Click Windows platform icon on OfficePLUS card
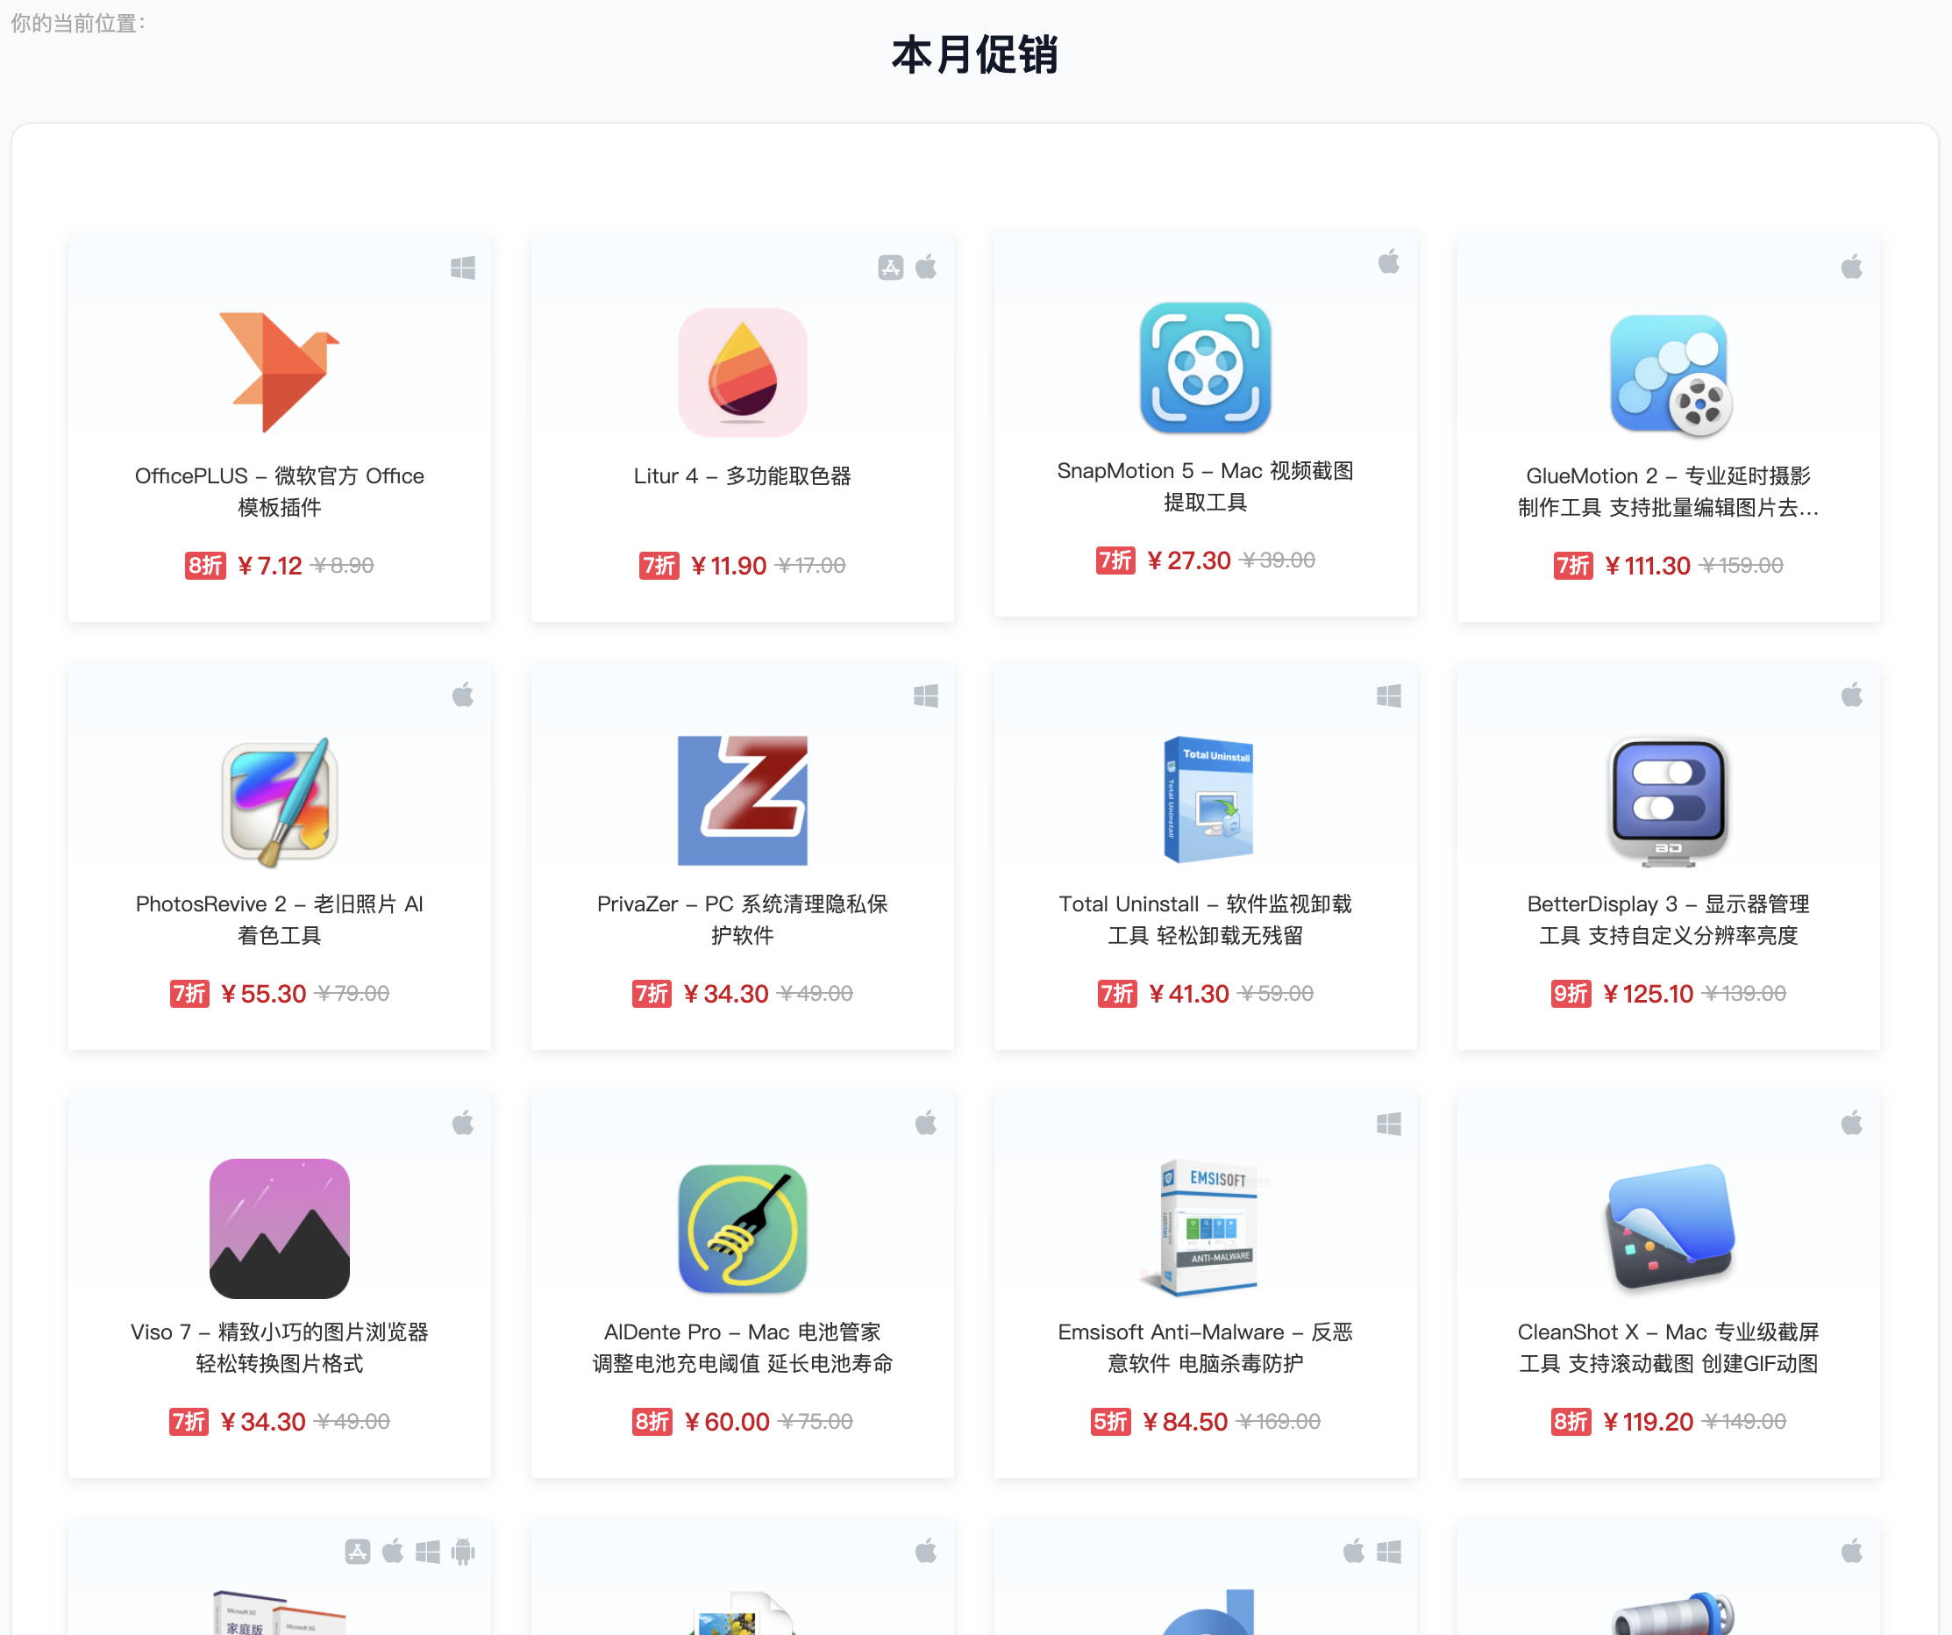The width and height of the screenshot is (1952, 1635). coord(463,268)
